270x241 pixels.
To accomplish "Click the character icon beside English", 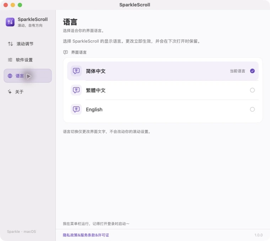I will coord(76,109).
